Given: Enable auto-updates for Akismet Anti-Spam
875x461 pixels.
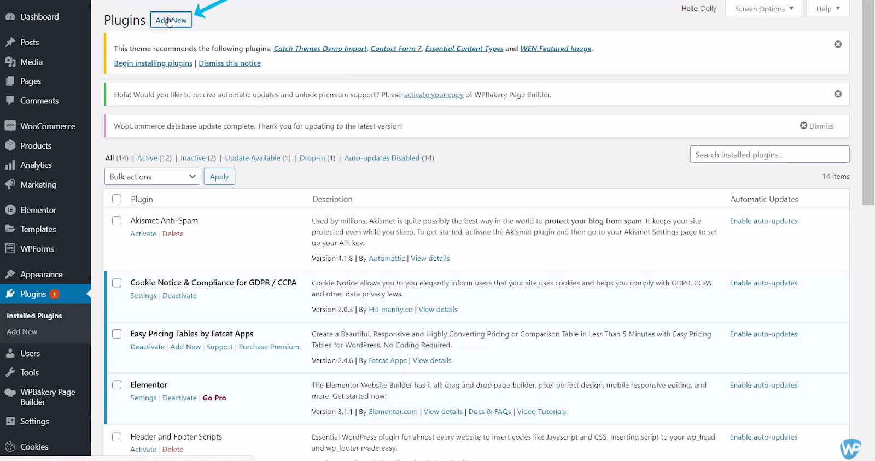Looking at the screenshot, I should 763,221.
